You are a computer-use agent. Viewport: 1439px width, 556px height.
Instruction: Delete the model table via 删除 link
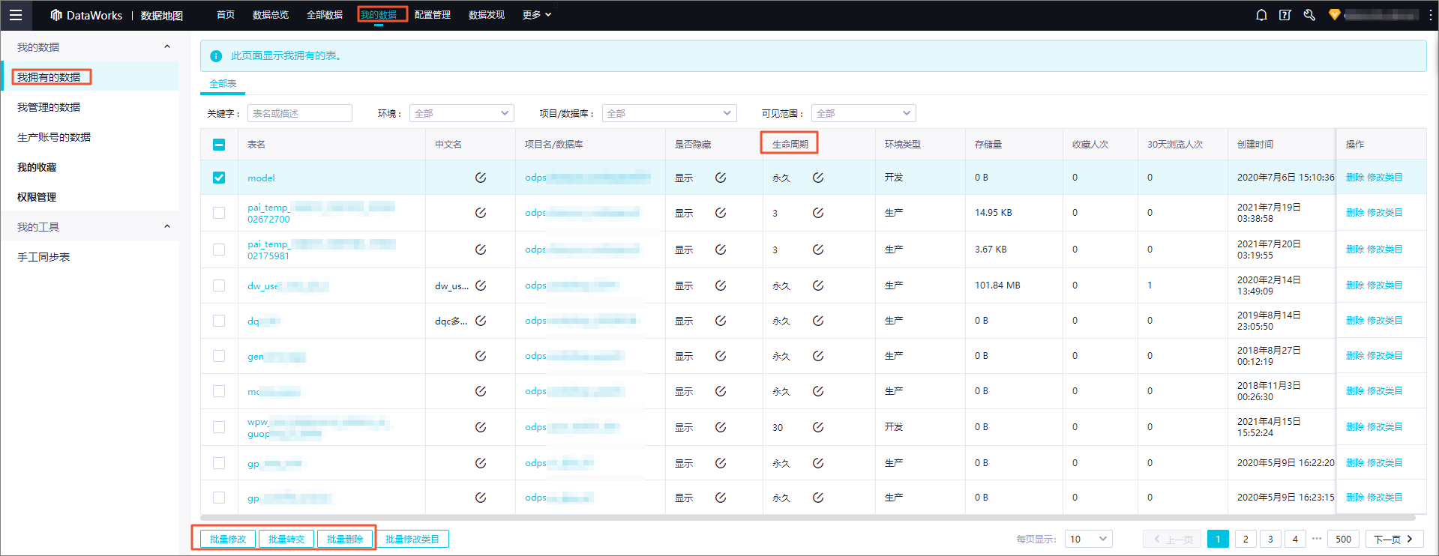1355,178
